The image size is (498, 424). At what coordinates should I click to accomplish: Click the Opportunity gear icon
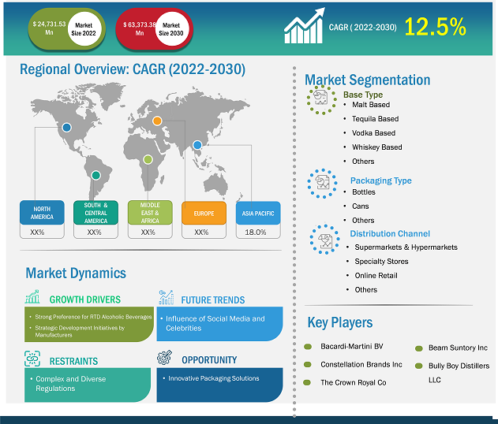(165, 359)
